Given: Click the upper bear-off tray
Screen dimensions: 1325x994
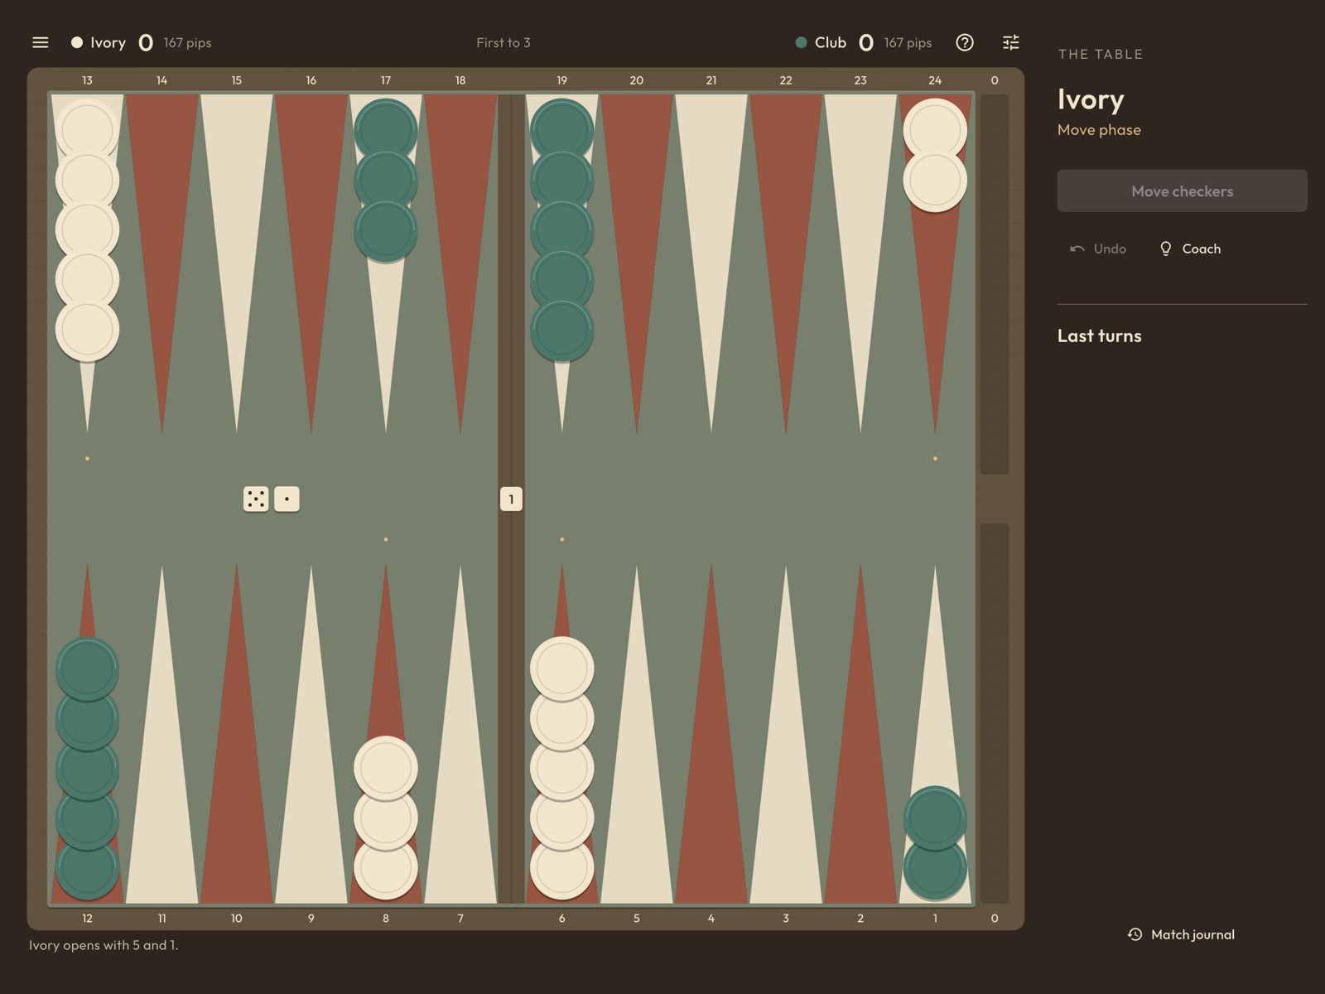Looking at the screenshot, I should coord(995,284).
